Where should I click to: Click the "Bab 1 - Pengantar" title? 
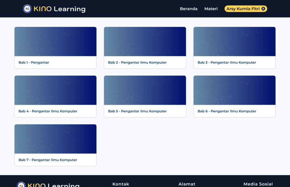34,62
